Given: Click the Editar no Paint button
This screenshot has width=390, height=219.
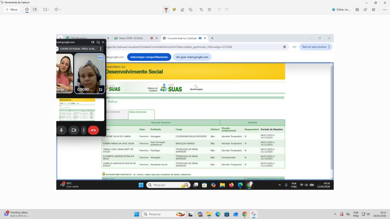Looking at the screenshot, I should [x=341, y=10].
